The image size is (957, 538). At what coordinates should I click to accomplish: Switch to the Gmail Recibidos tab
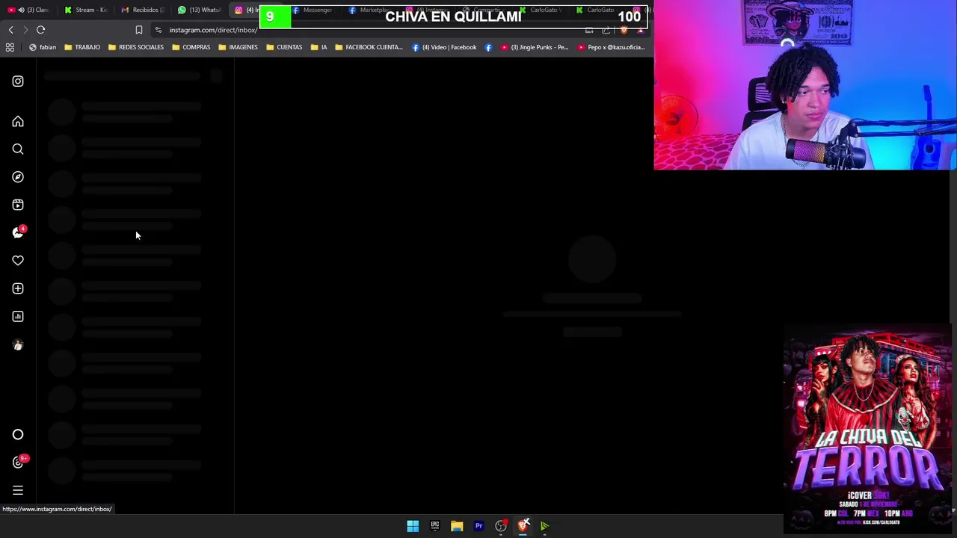(143, 10)
